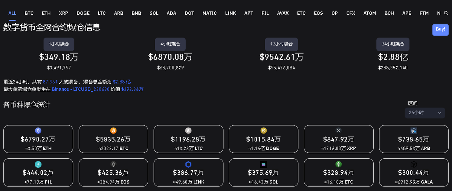Switch to the BTC tab
The width and height of the screenshot is (452, 191).
point(29,13)
